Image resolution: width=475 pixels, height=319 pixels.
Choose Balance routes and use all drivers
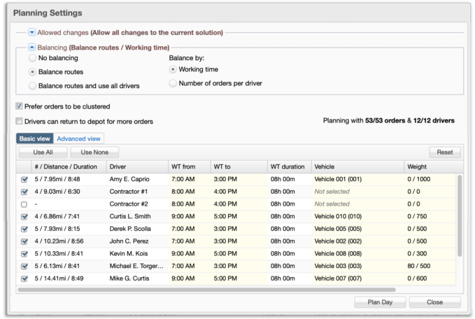click(x=33, y=86)
